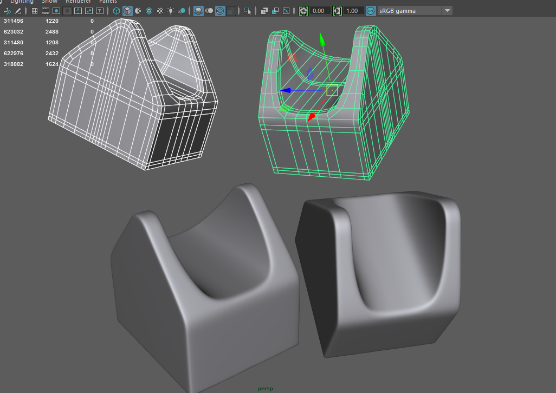Viewport: 556px width, 393px height.
Task: Click the sRGB gamma view transform box
Action: tap(410, 11)
